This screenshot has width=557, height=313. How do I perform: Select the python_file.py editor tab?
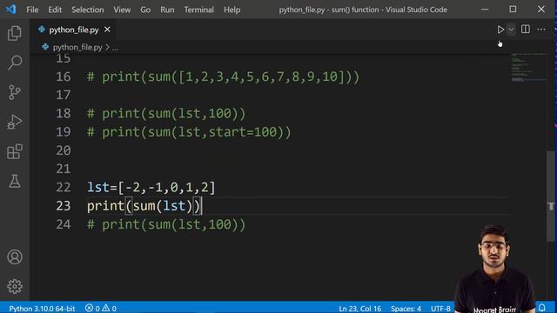(74, 30)
